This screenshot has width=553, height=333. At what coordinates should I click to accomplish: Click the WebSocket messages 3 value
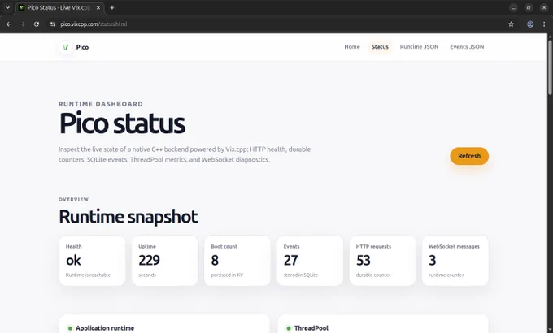[x=433, y=261]
